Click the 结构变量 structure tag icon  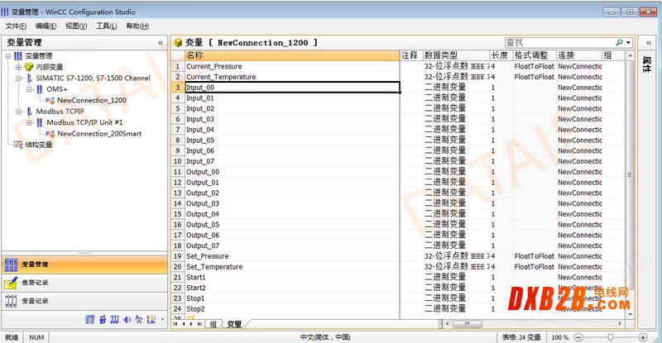pos(18,145)
